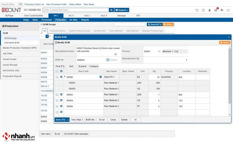Click the process lookup magnifier icon
The height and width of the screenshot is (145, 233).
[x=159, y=52]
